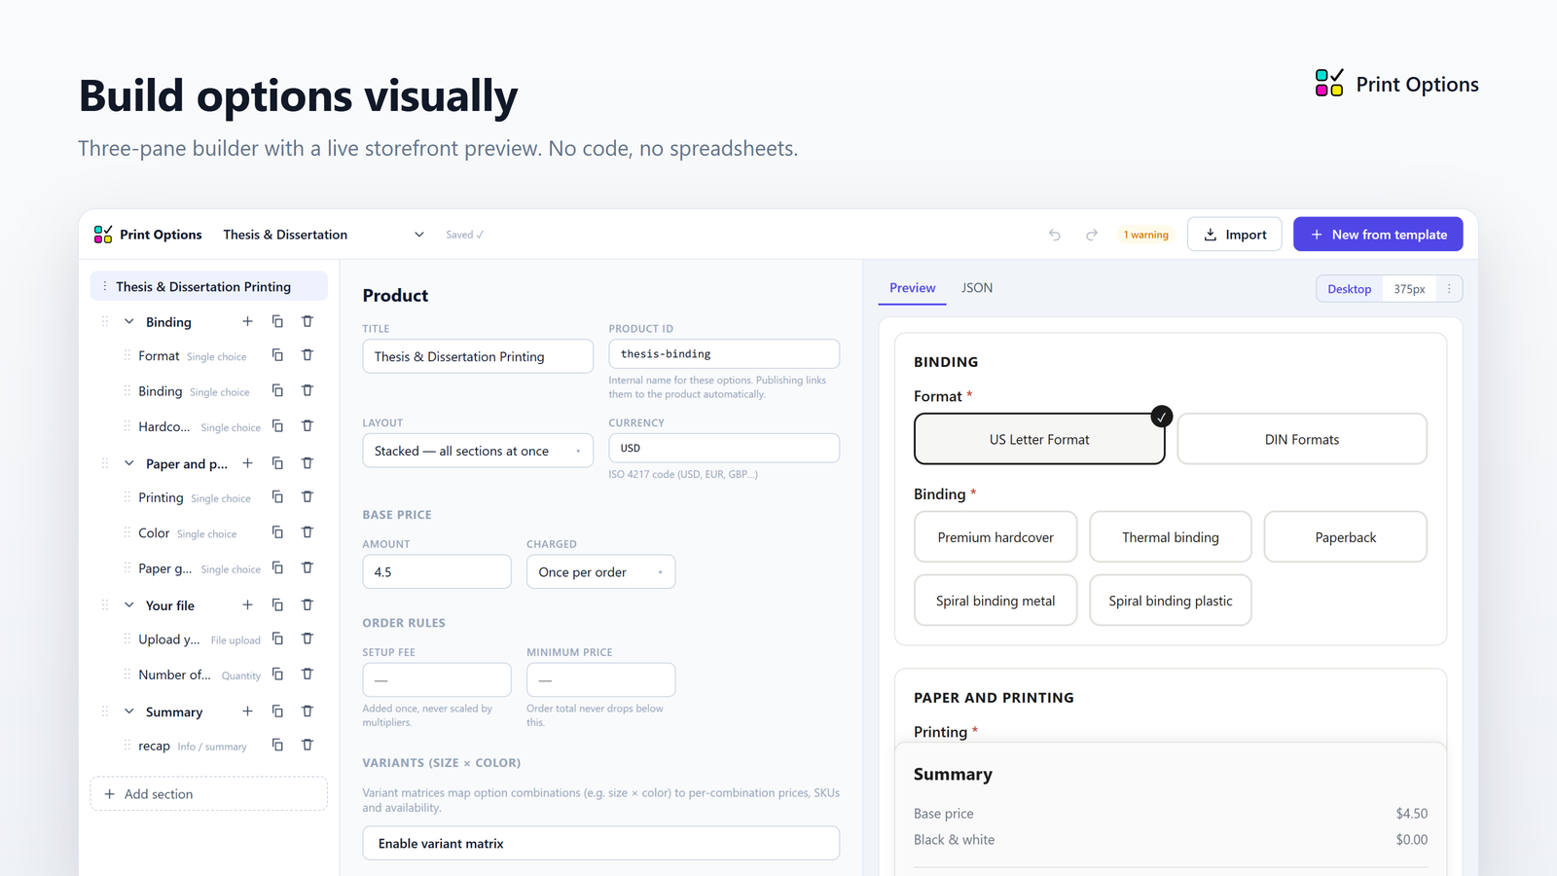1557x876 pixels.
Task: Delete the Number of... quantity option
Action: tap(308, 674)
